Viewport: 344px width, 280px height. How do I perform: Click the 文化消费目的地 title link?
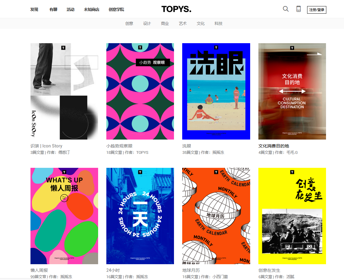274,146
